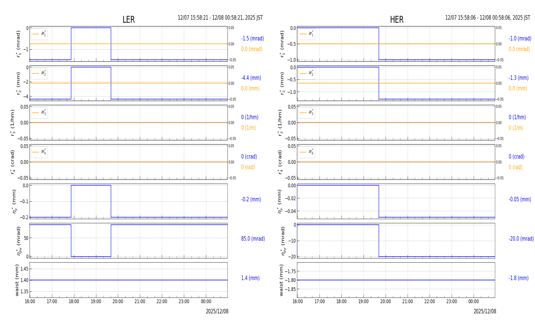
Task: Click the orange 0 (1/m) value in LER
Action: coord(248,128)
